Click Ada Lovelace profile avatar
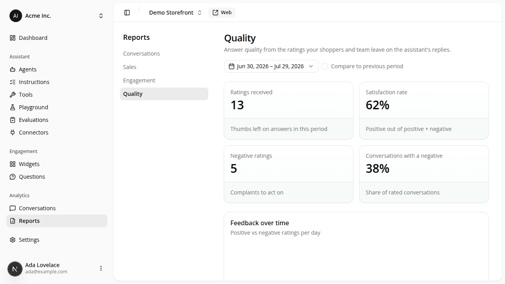Screen dimensions: 505x284 pos(15,269)
